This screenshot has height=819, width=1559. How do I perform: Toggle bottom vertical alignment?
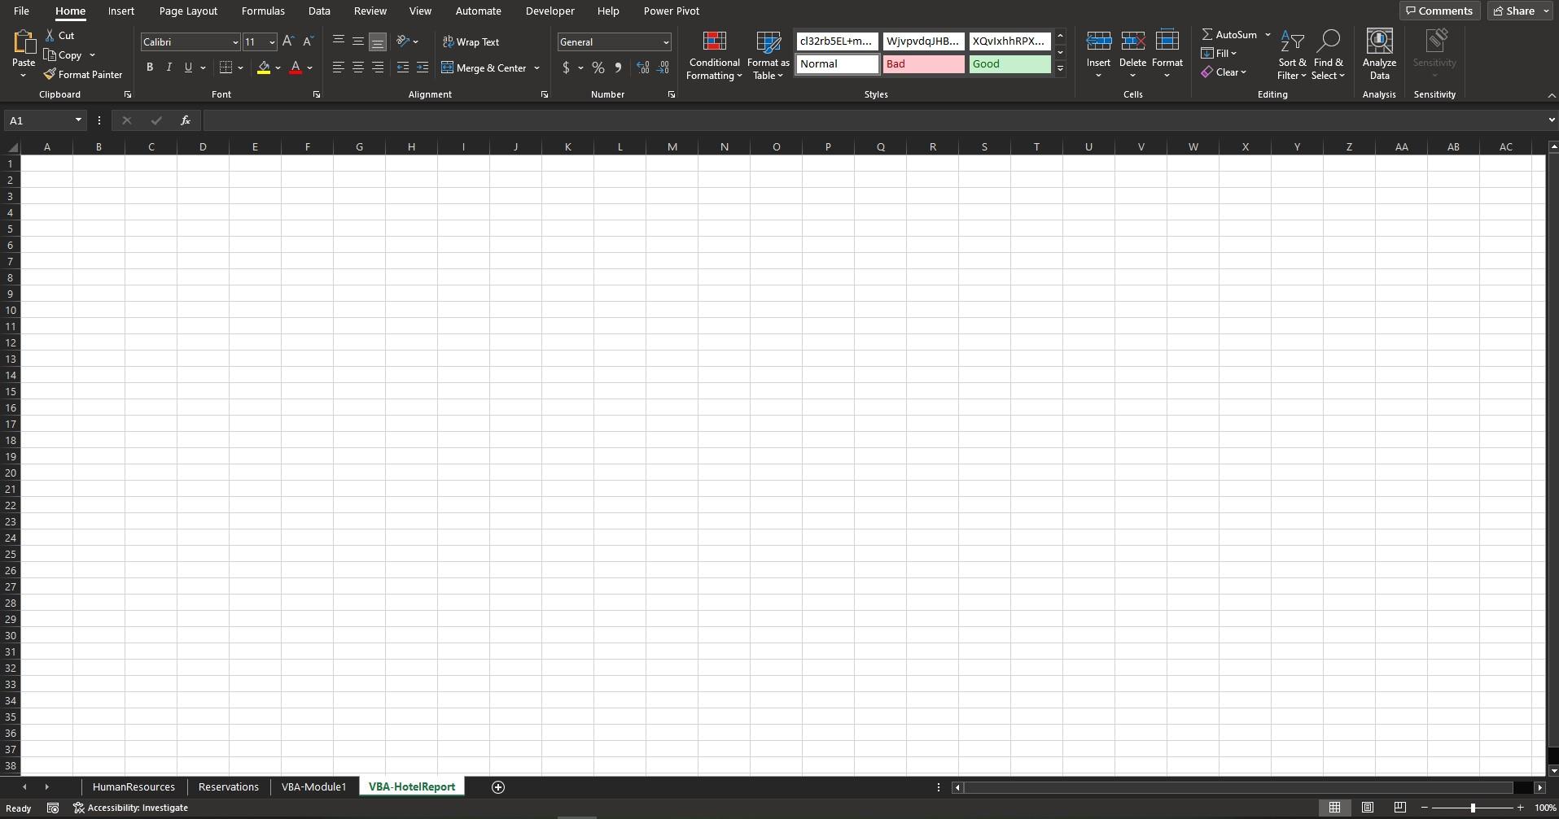tap(378, 41)
